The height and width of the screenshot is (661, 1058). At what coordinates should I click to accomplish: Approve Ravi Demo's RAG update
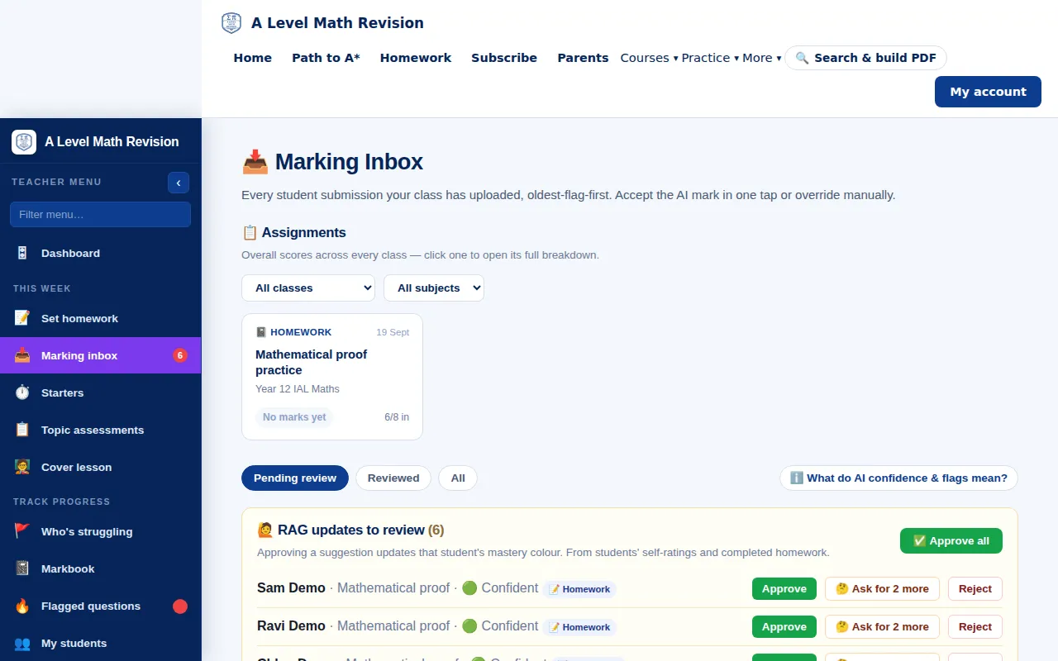point(784,627)
